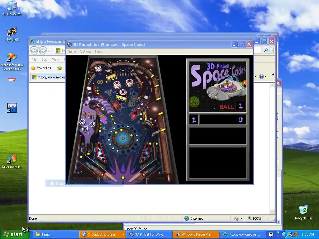The height and width of the screenshot is (239, 319).
Task: Click the Internet Explorer search magnifier icon
Action: (266, 50)
